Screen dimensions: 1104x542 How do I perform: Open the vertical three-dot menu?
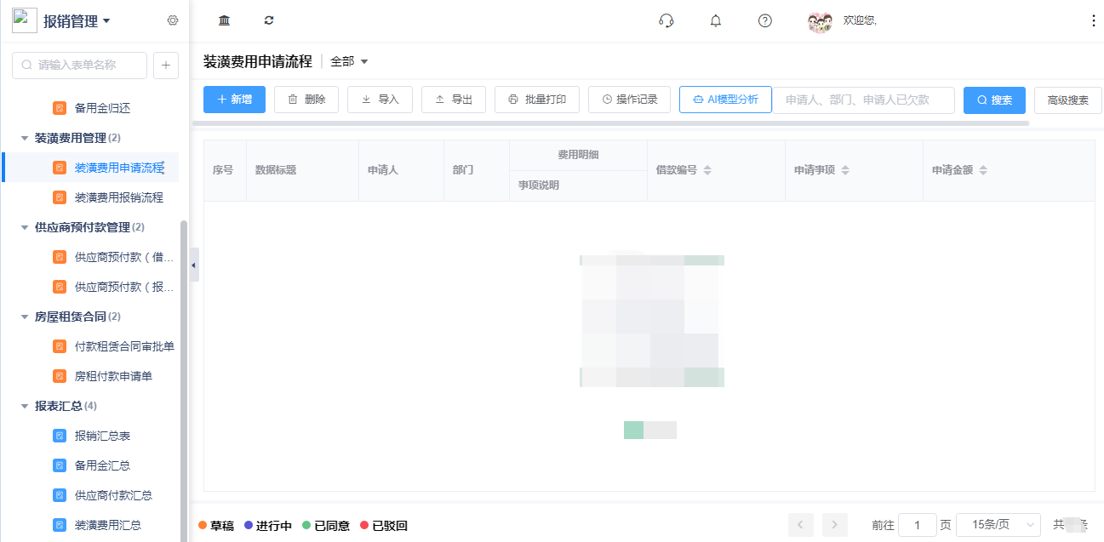click(x=1093, y=20)
